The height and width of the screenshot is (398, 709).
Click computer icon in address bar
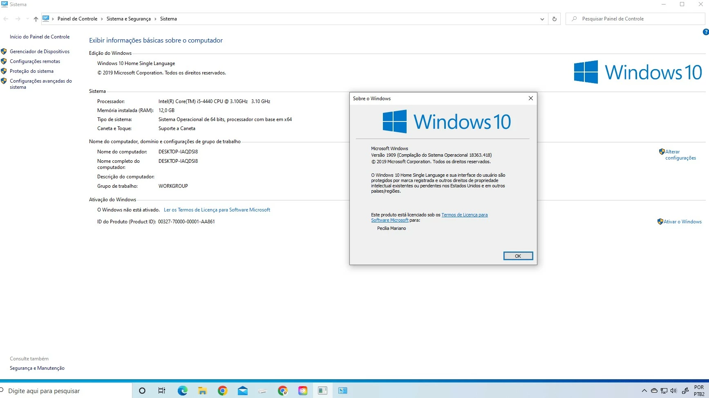46,18
